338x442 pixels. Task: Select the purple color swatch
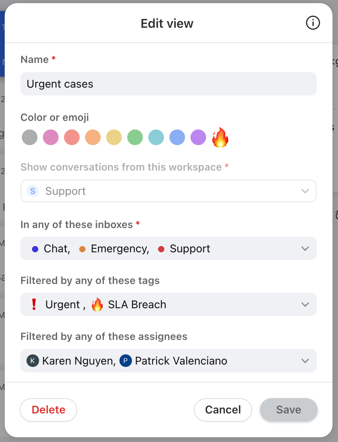(x=198, y=137)
